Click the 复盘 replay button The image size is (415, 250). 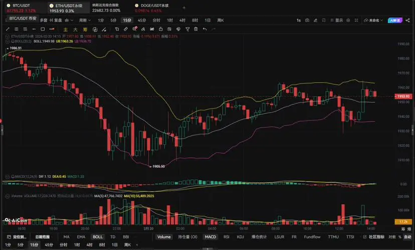tap(56, 20)
